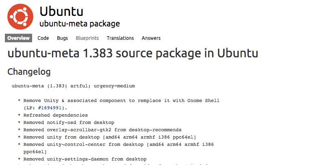This screenshot has width=331, height=165.
Task: Click the artful urgency=medium changelog line
Action: point(73,86)
